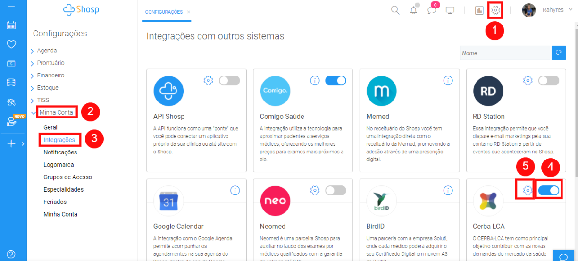578x261 pixels.
Task: Show Comigo Saúde info icon
Action: point(315,81)
